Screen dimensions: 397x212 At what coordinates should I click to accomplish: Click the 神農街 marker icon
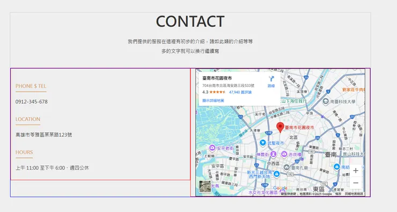pos(273,154)
